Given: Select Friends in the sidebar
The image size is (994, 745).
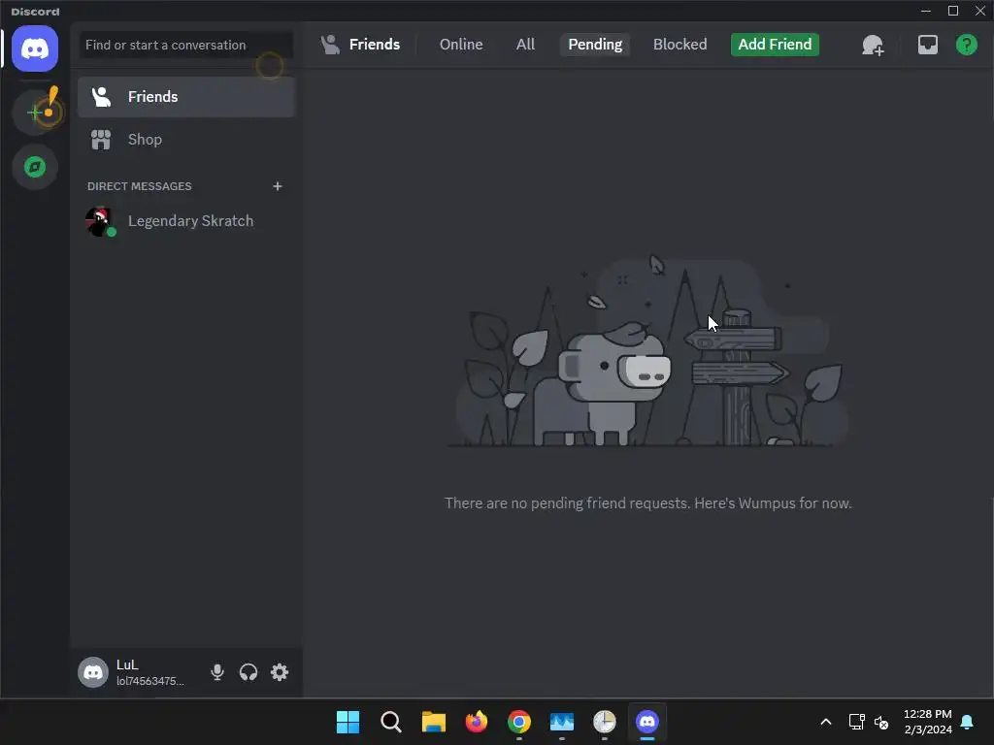Looking at the screenshot, I should click(186, 97).
